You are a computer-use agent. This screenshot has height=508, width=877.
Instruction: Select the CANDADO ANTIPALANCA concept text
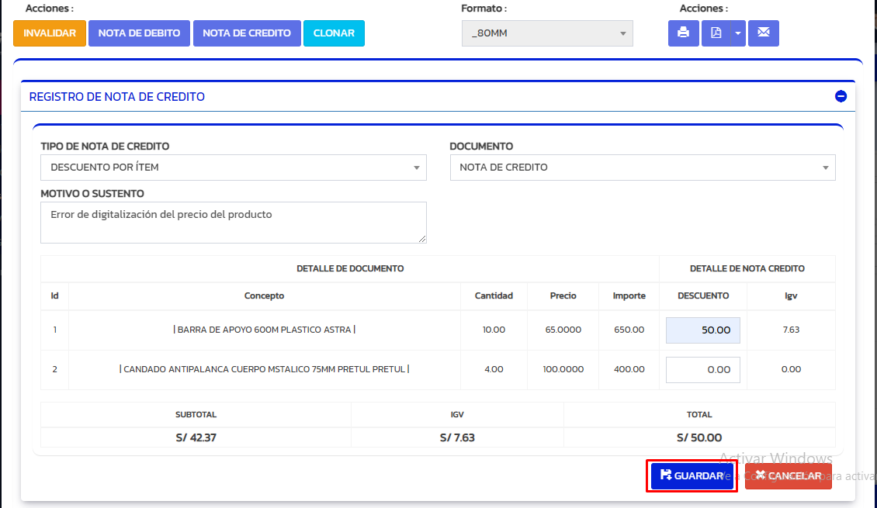point(264,369)
